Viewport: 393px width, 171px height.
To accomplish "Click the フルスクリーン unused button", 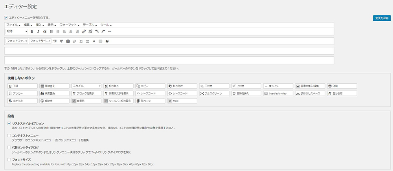I will (x=214, y=94).
